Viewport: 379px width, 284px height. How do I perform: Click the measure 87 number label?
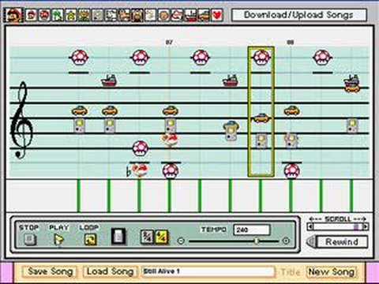point(169,42)
